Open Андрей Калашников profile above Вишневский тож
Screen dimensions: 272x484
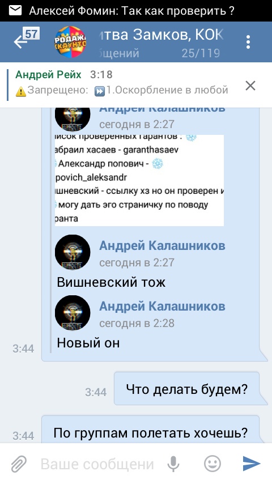162,246
